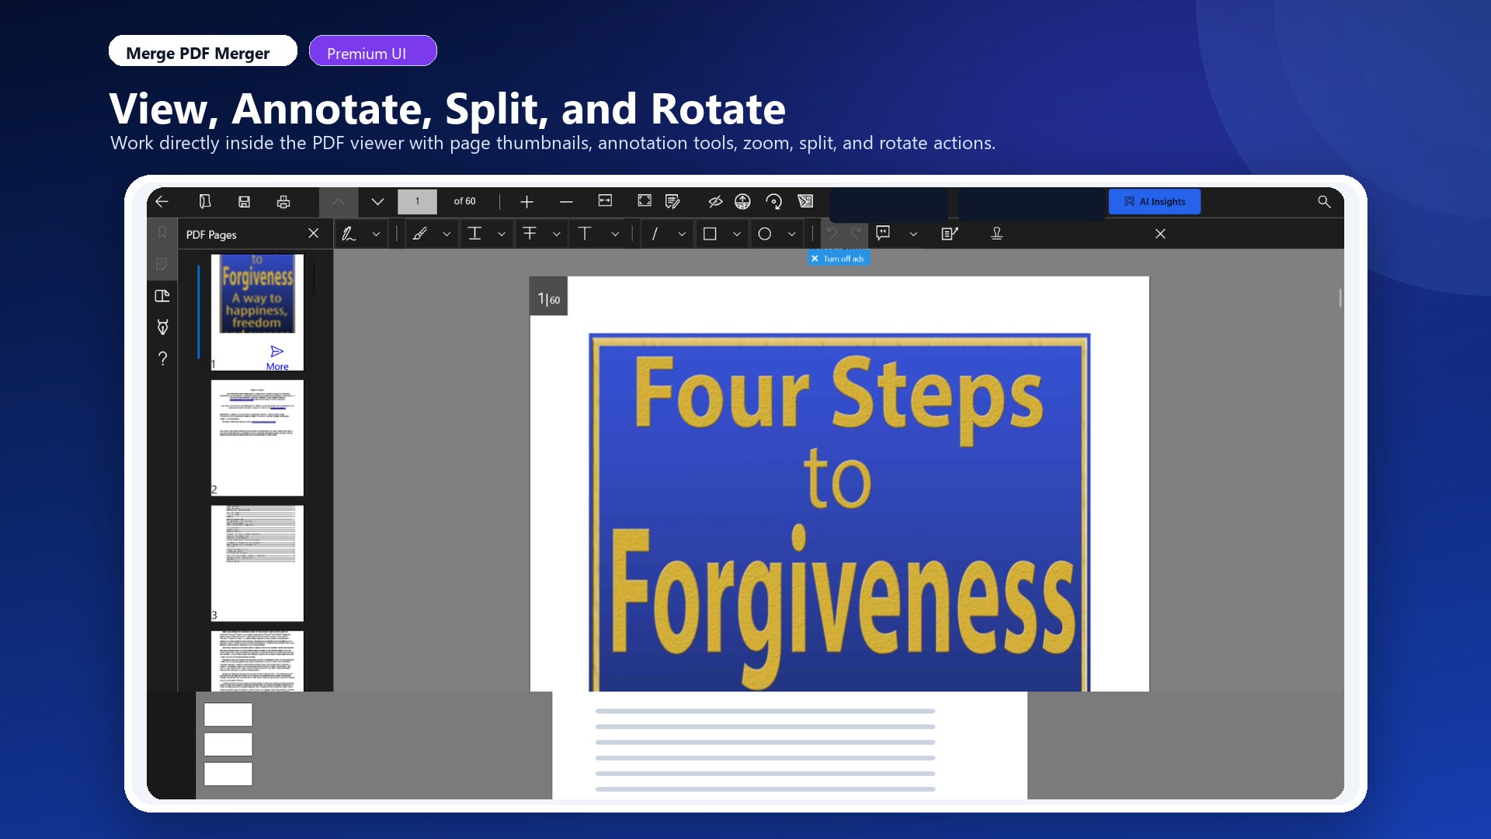
Task: Select the ellipse shape tool
Action: (765, 234)
